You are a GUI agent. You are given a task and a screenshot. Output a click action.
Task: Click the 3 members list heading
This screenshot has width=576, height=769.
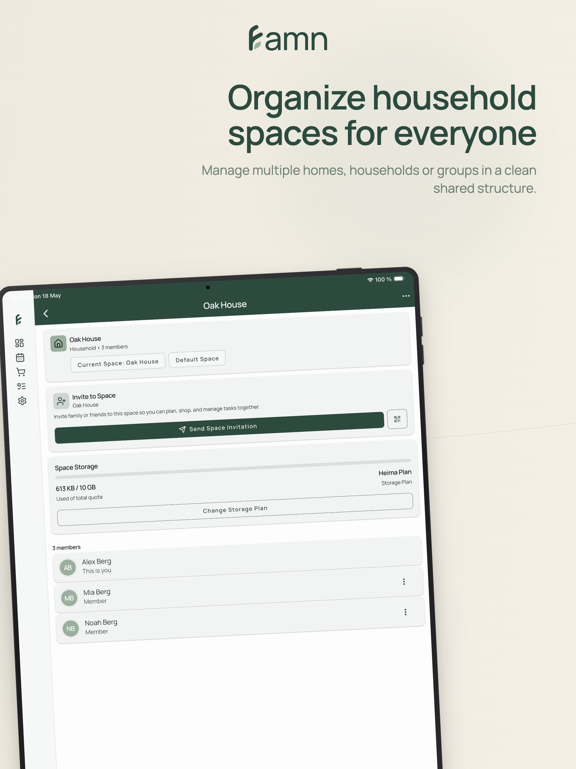click(66, 547)
